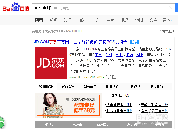178x129 pixels.
Task: Click the green 73 circle icon
Action: click(2, 123)
